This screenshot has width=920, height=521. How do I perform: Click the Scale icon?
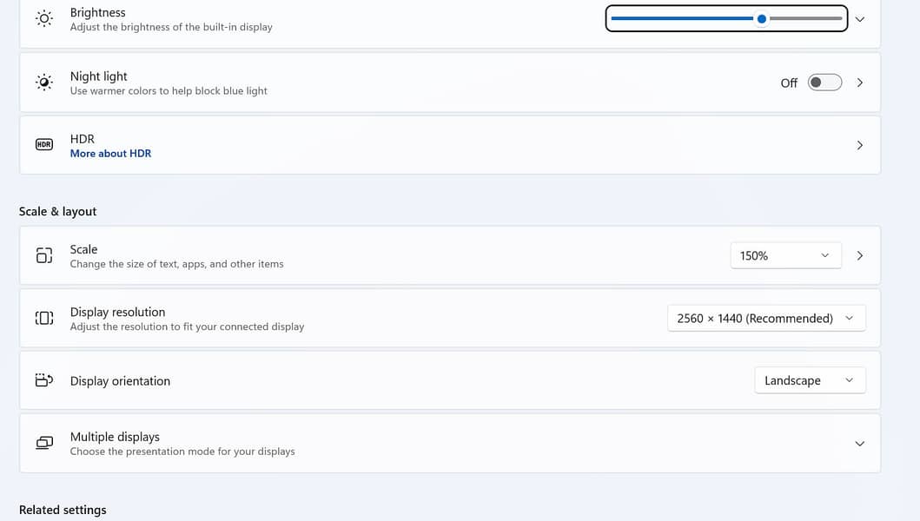[44, 255]
